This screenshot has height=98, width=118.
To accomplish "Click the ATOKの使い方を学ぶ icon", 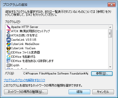I will tap(9, 35).
